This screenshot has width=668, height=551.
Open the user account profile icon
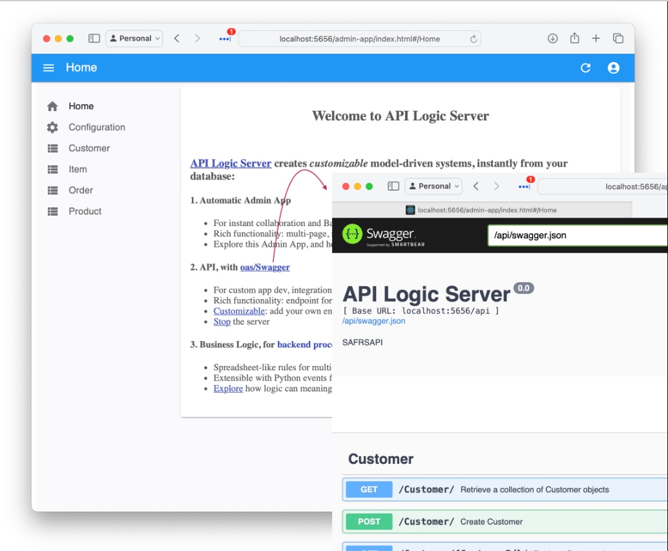[613, 68]
